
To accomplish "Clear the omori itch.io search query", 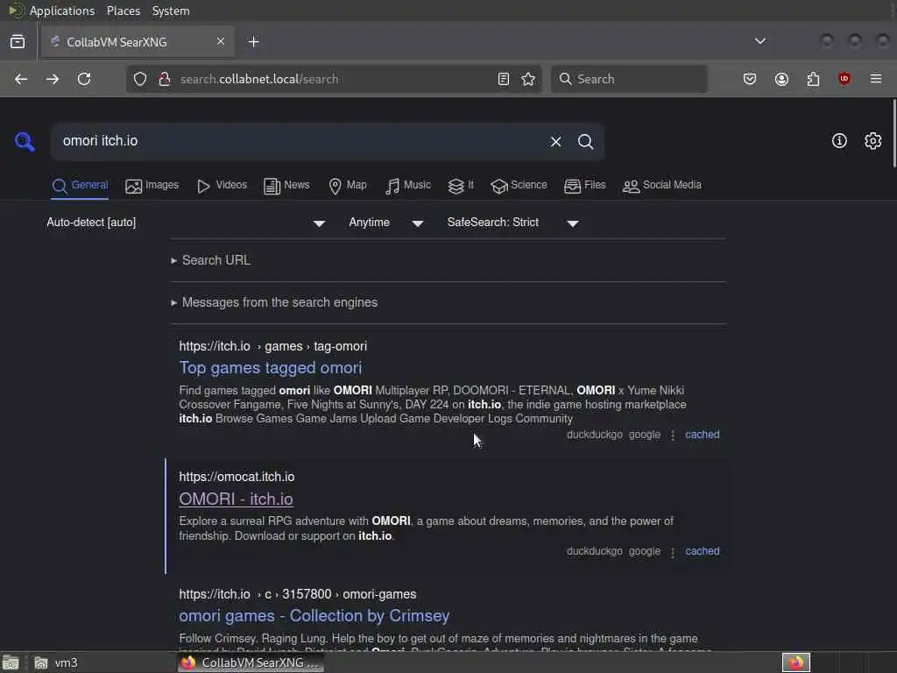I will coord(555,141).
